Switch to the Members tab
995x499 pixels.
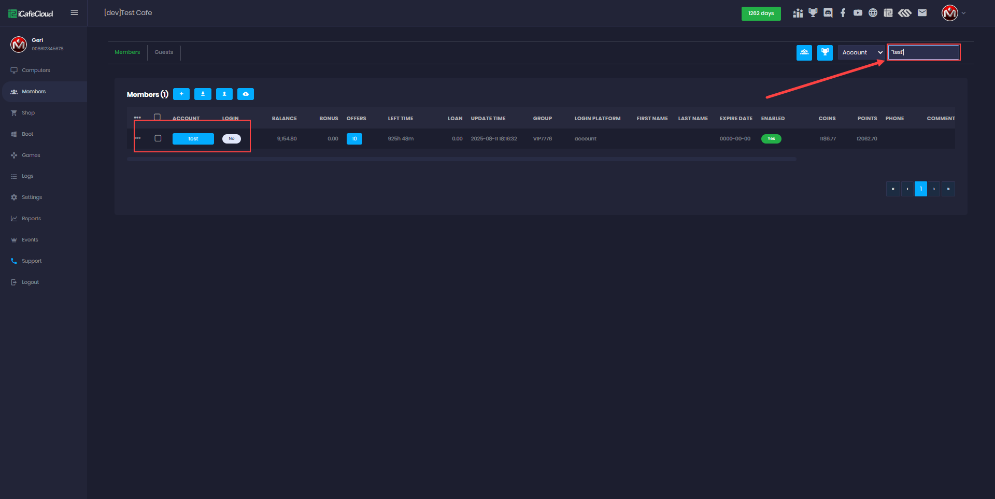coord(127,52)
